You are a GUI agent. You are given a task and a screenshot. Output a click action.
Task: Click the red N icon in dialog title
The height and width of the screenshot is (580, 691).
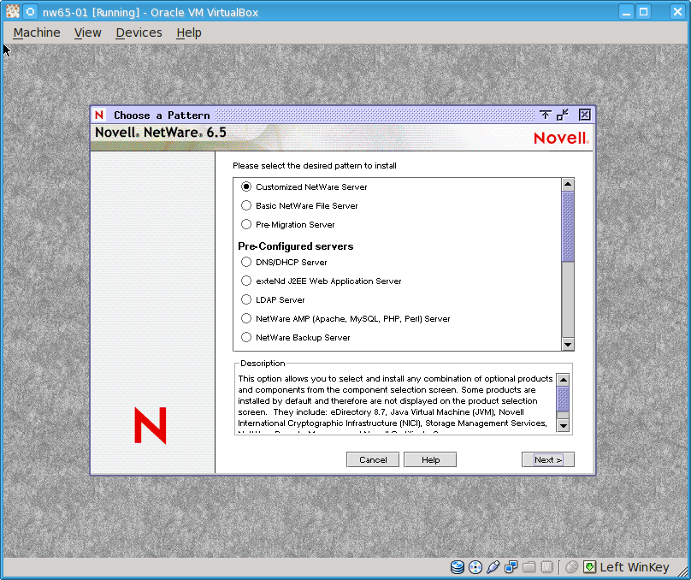tap(99, 115)
